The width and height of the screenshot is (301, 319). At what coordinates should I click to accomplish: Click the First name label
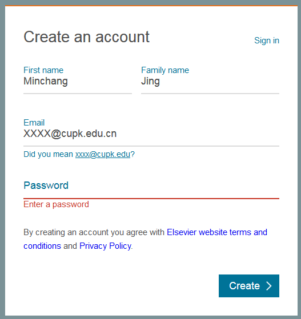(x=43, y=70)
